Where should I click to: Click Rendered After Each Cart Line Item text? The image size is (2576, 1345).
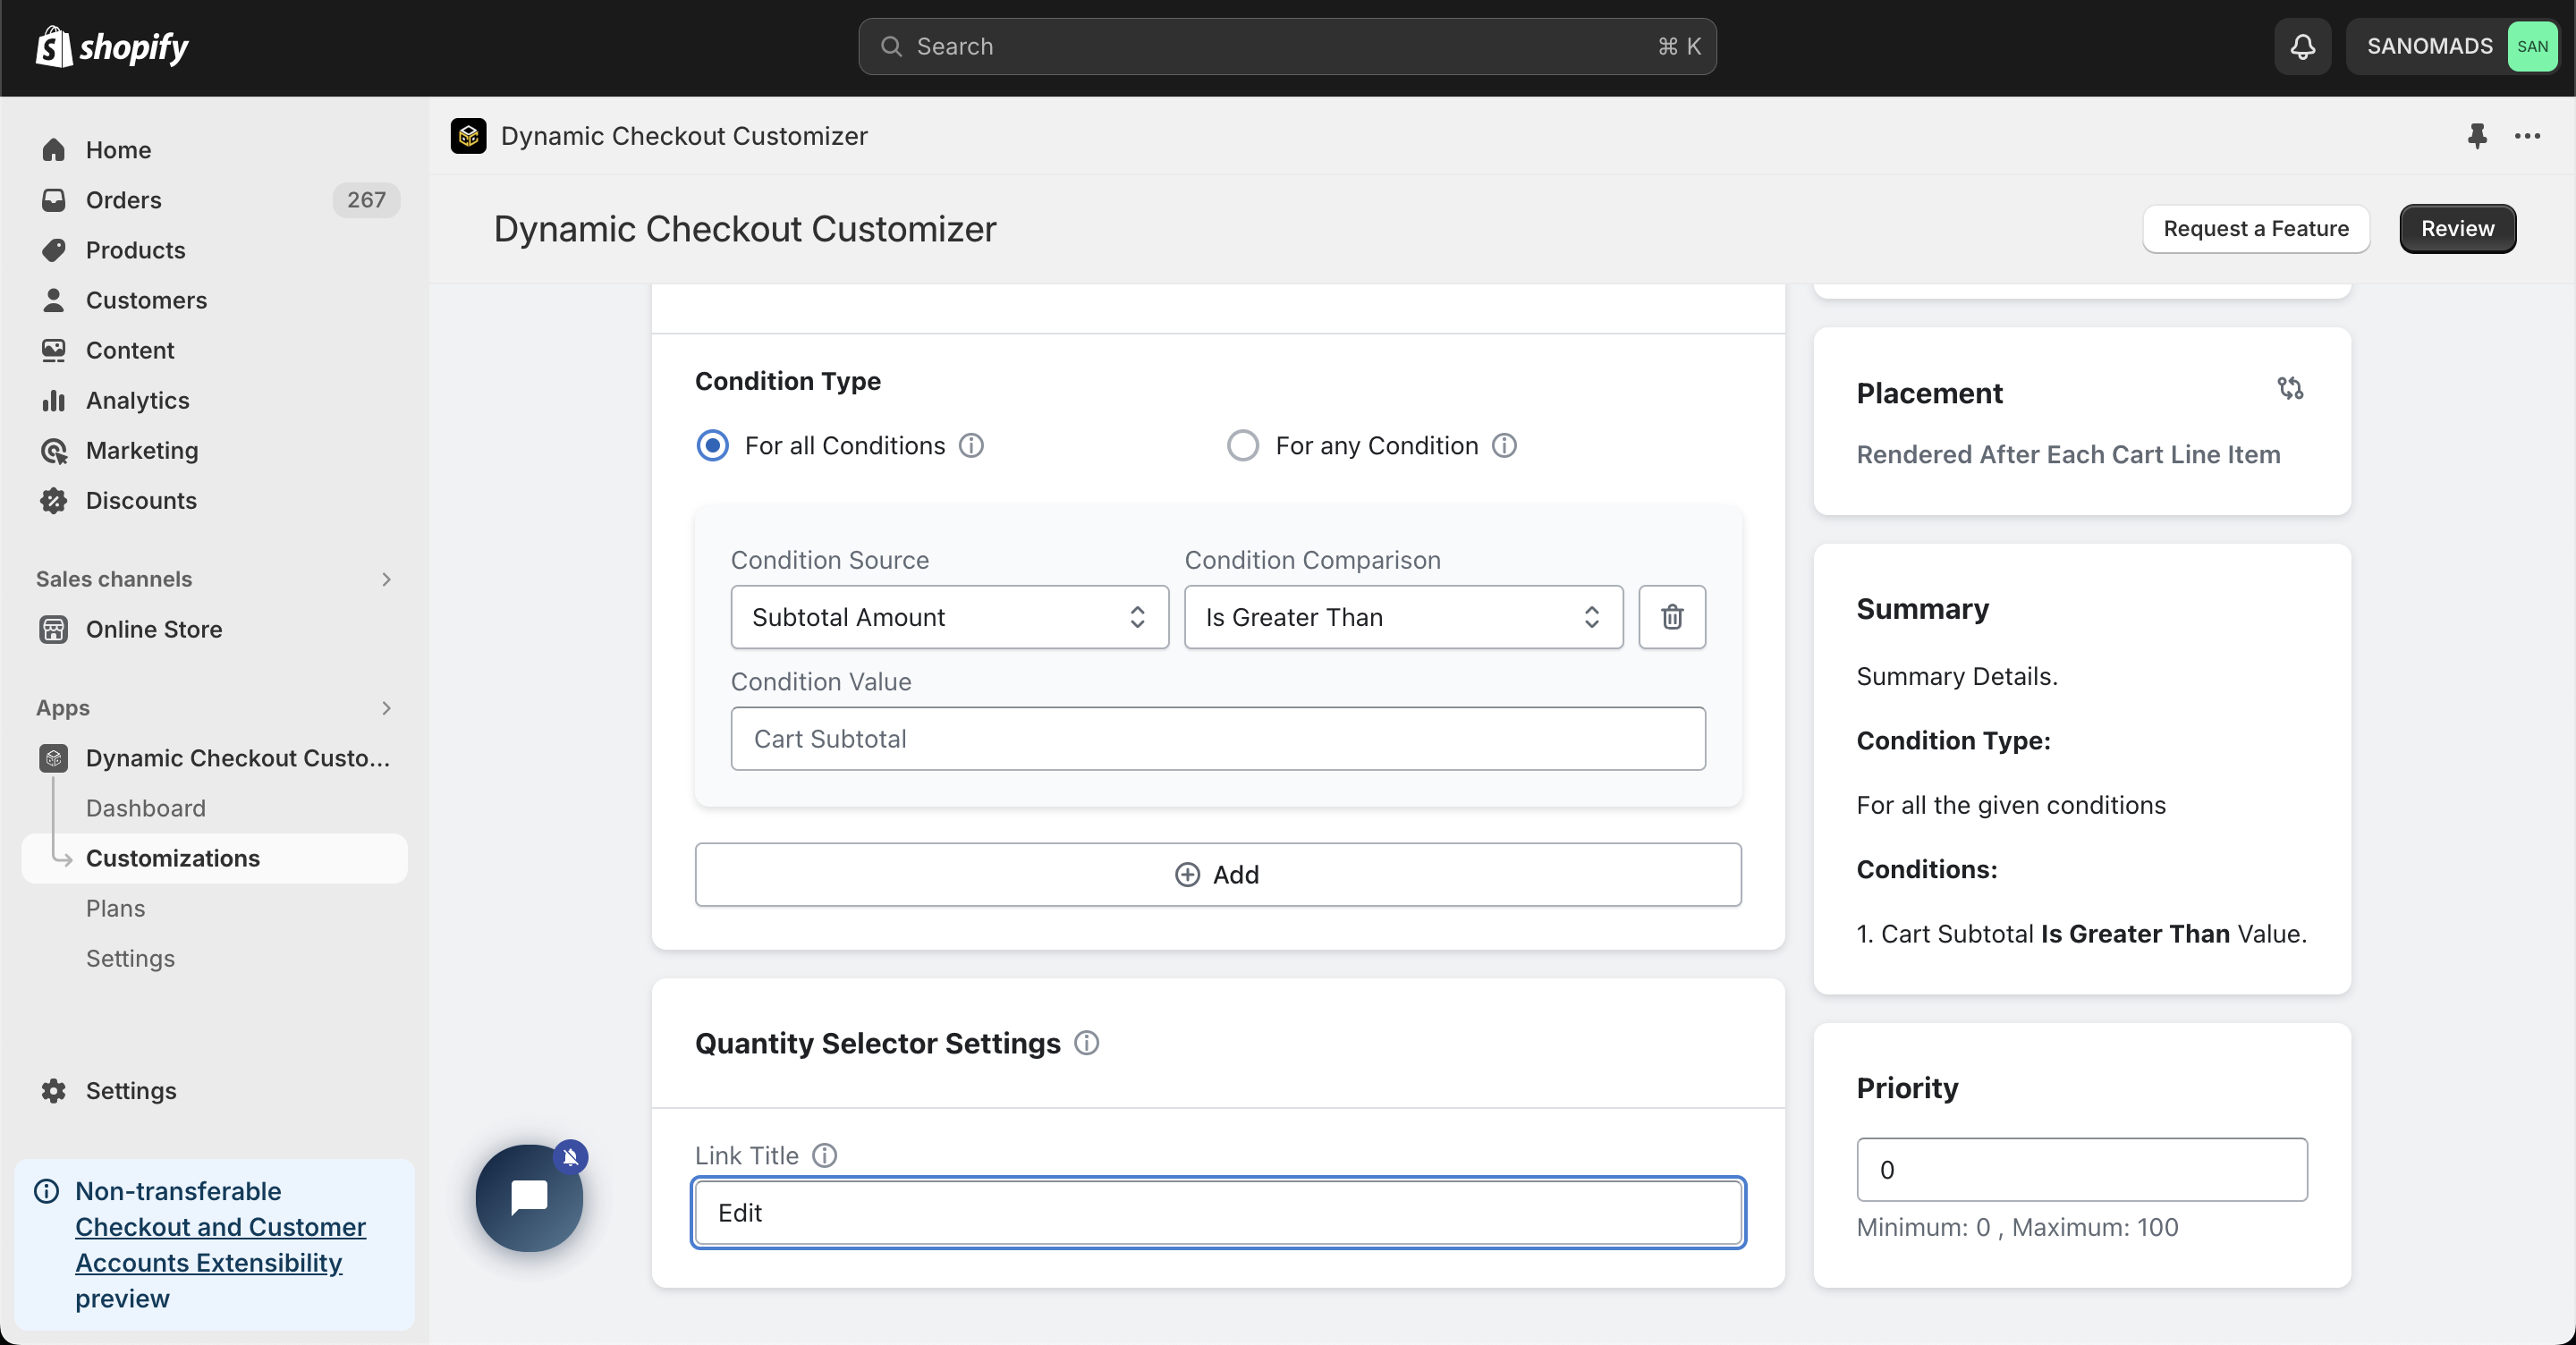2067,454
